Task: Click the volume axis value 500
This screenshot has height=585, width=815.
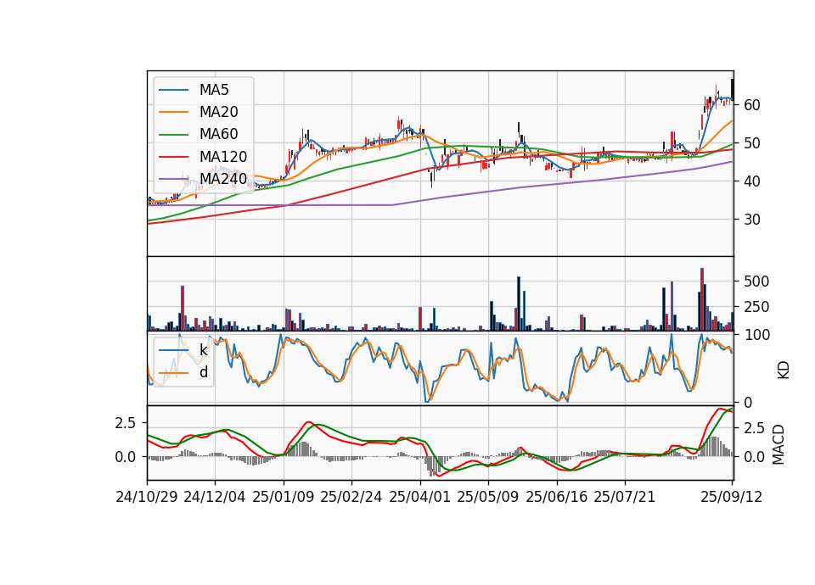Action: 756,281
